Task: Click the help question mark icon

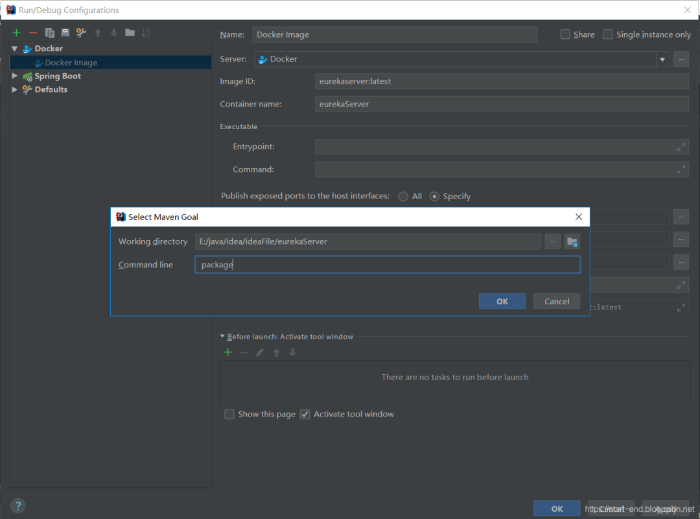Action: coord(17,505)
